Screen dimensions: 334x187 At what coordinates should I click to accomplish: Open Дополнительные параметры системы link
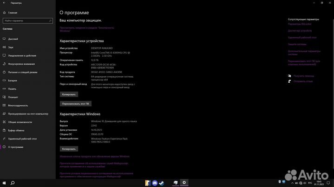click(304, 53)
